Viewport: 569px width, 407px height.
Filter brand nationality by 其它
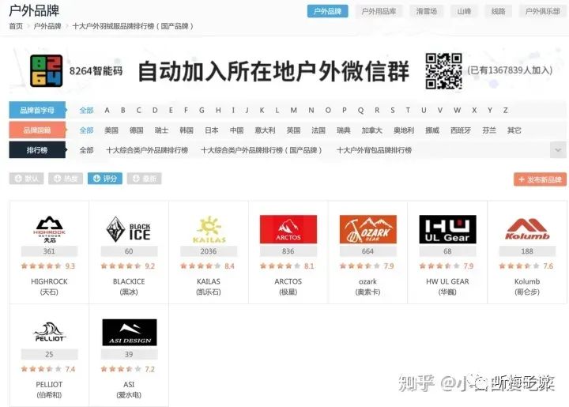(x=514, y=130)
